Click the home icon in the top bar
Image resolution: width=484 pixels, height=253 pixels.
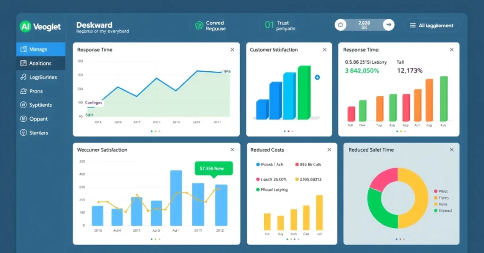[x=341, y=25]
